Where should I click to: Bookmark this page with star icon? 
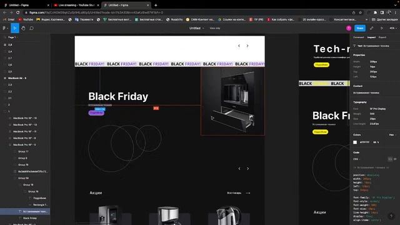coord(360,12)
